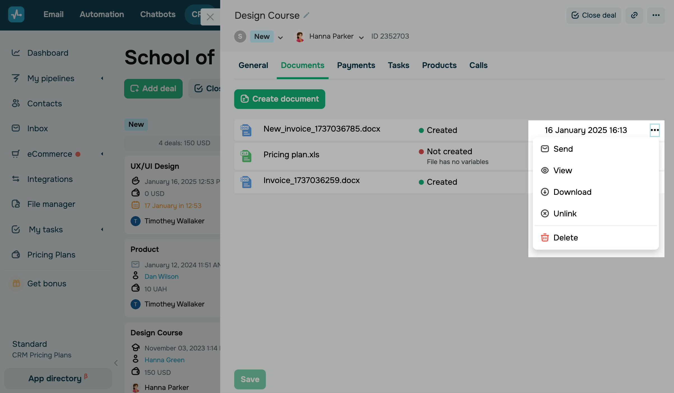The image size is (674, 393).
Task: Open the Hanna Green contact link
Action: coord(164,360)
